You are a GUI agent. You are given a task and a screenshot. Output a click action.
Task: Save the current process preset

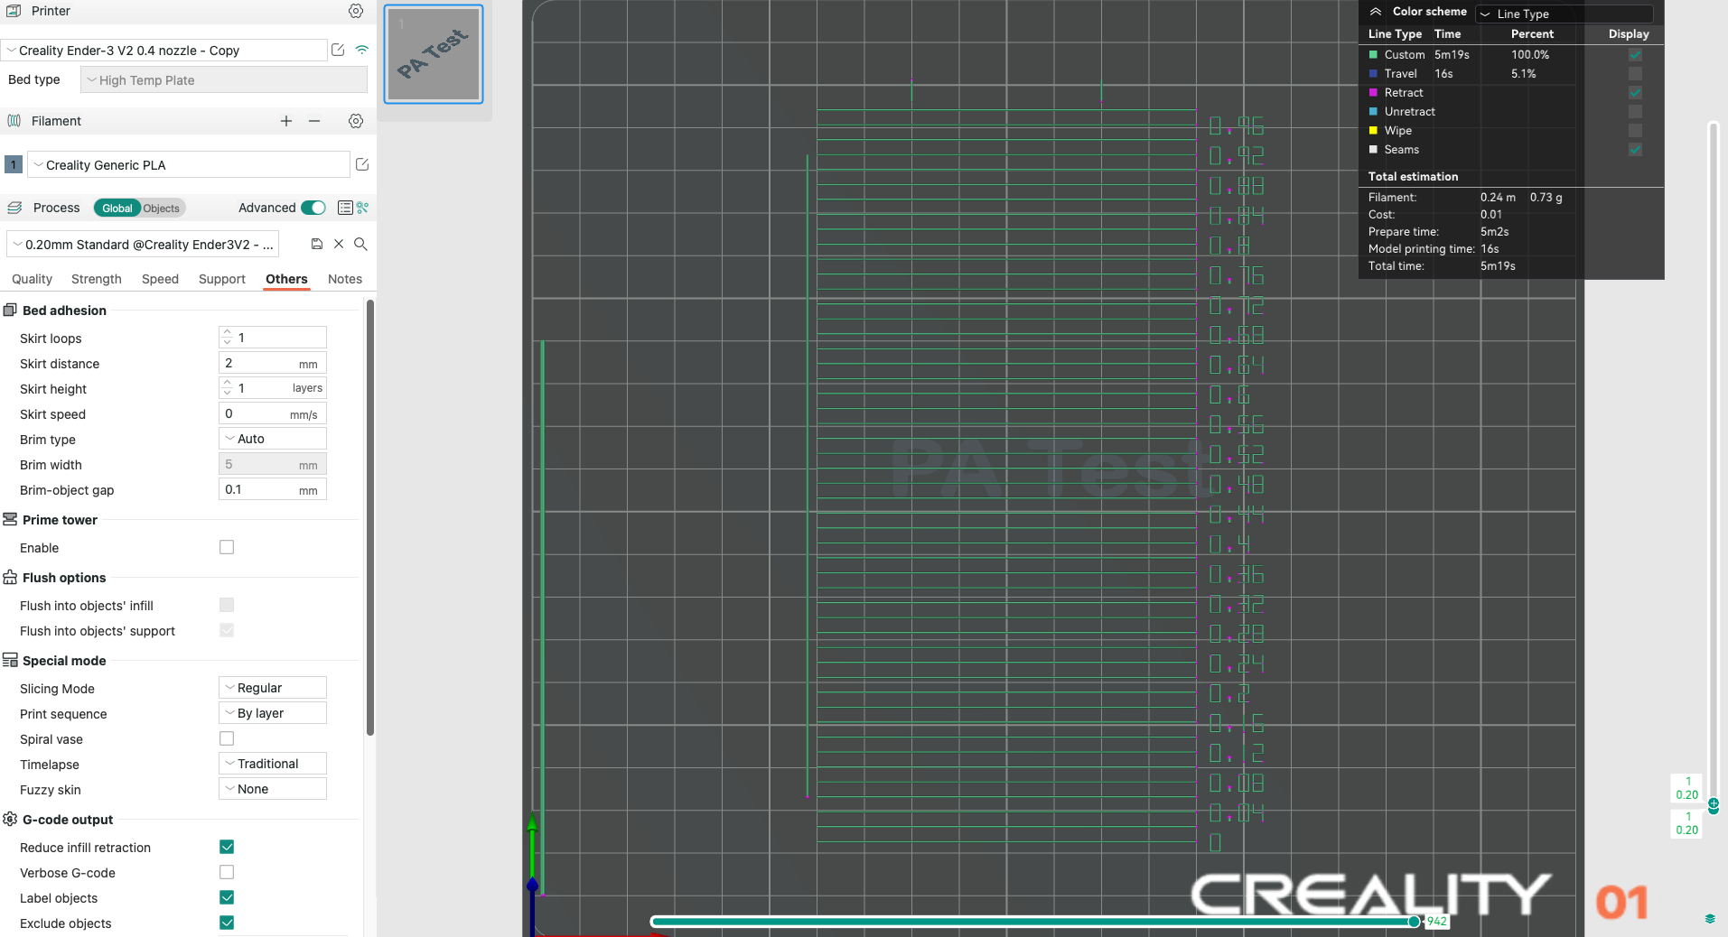317,244
